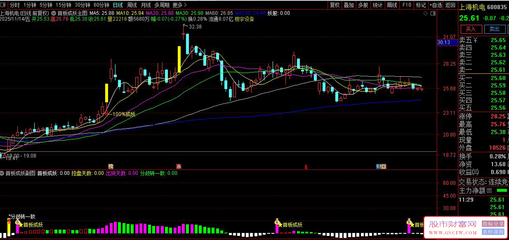Click the 返回 back button

(450, 5)
